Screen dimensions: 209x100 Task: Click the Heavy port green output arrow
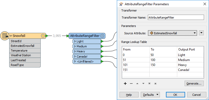(x=102, y=51)
